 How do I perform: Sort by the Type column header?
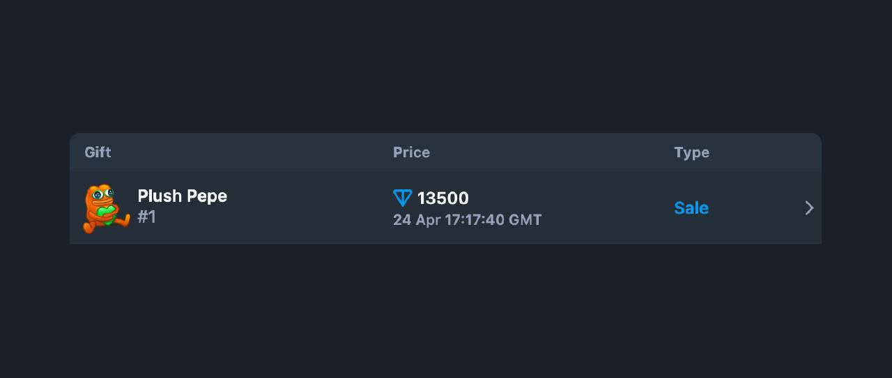(x=691, y=152)
